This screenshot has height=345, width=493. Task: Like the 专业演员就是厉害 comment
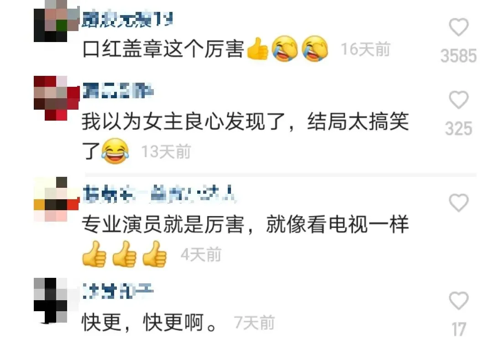coord(459,203)
